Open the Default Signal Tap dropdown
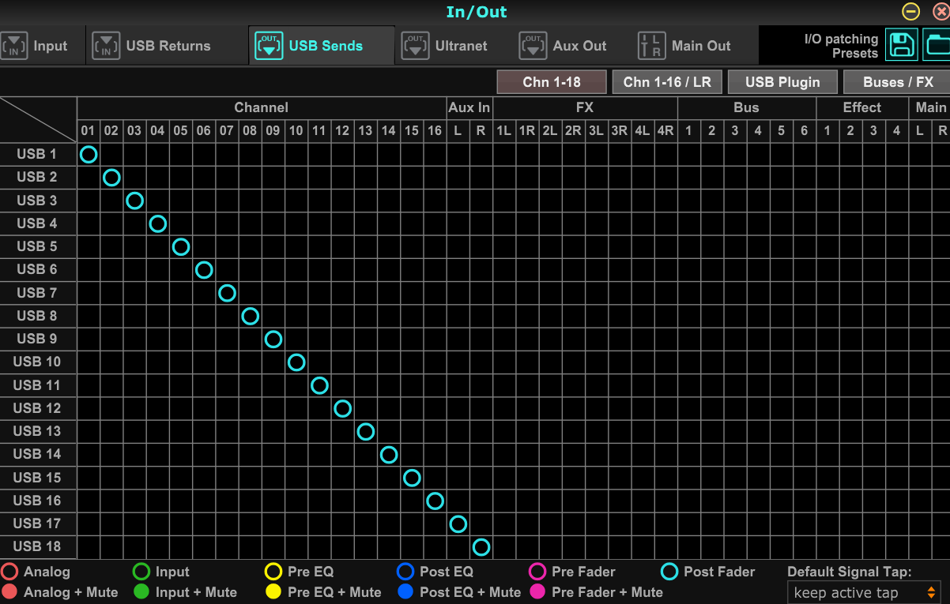This screenshot has width=950, height=604. [865, 592]
